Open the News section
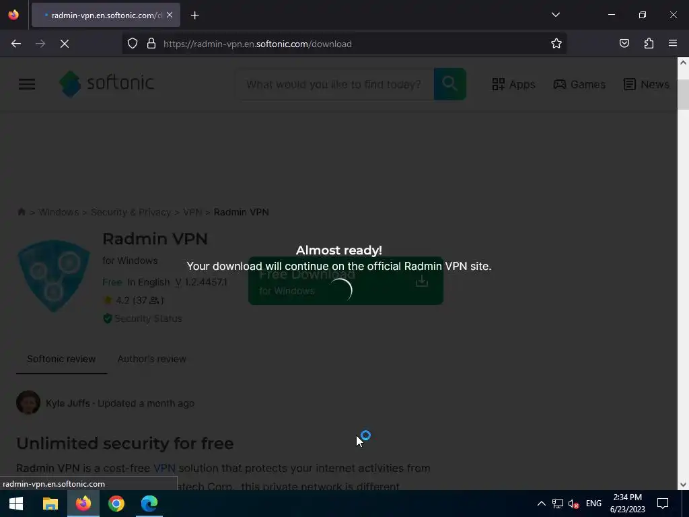Screen dimensions: 689x517 pos(647,84)
